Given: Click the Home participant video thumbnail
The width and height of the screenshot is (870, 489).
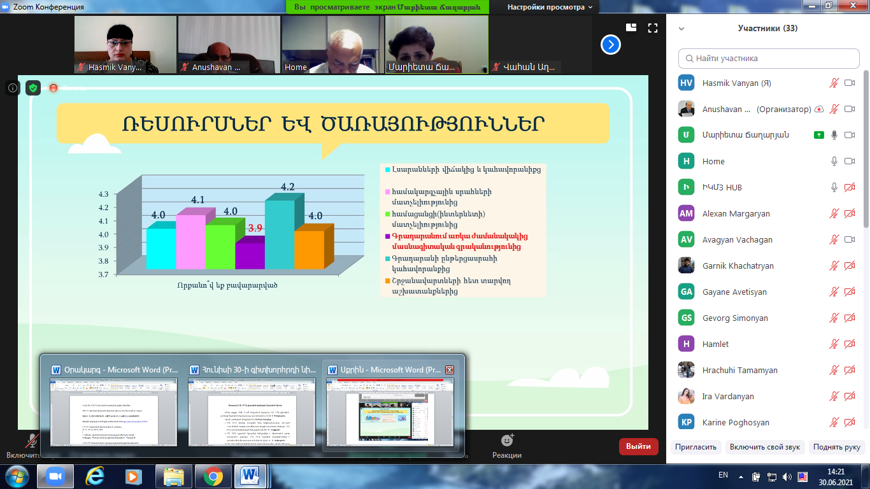Looking at the screenshot, I should tap(332, 45).
